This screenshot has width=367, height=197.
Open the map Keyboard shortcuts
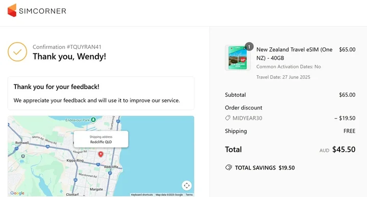[142, 194]
